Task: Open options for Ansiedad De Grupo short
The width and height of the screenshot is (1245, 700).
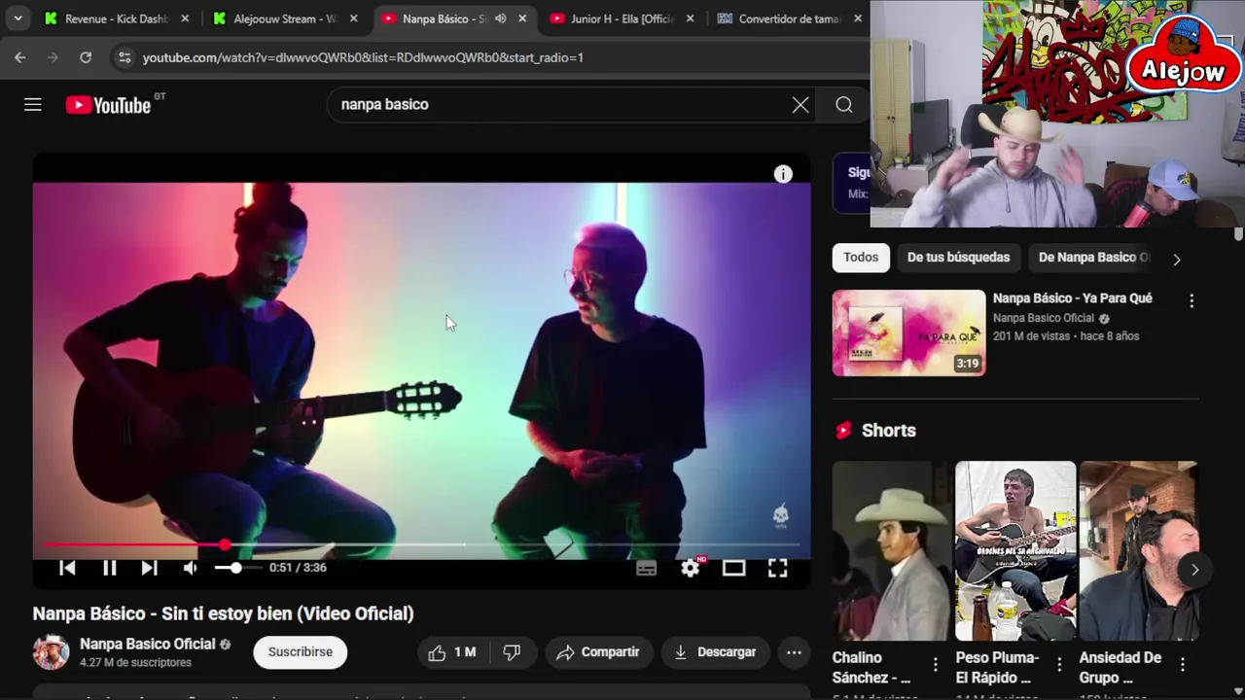Action: tap(1183, 665)
